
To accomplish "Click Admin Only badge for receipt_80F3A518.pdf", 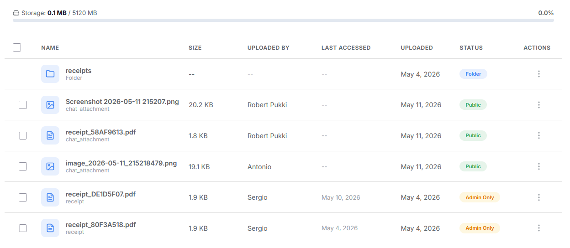I will click(480, 228).
